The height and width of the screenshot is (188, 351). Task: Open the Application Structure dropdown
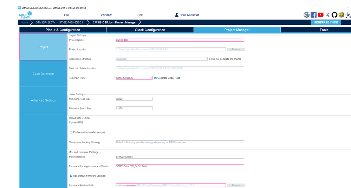(161, 59)
